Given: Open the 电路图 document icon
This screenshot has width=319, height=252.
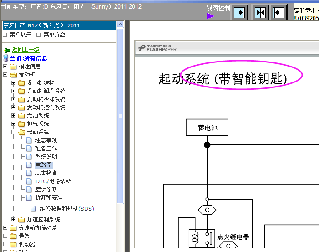Looking at the screenshot, I should tap(29, 165).
